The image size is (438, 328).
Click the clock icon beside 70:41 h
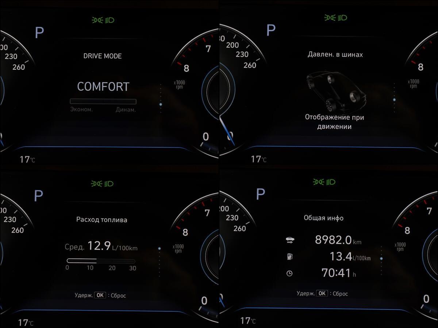pyautogui.click(x=289, y=273)
